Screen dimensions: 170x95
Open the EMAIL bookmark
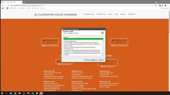(14, 8)
